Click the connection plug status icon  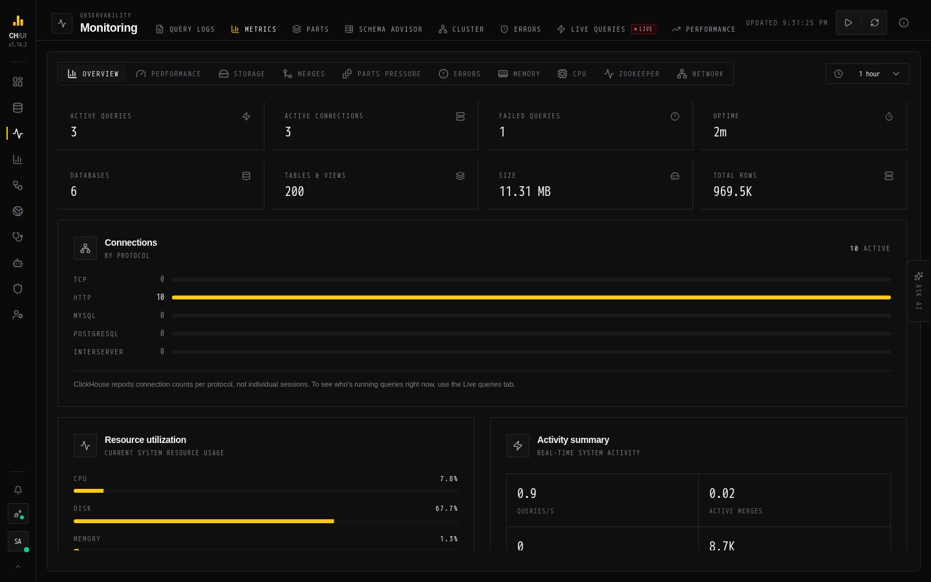[17, 514]
